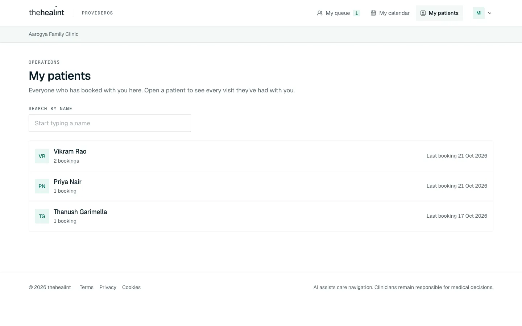Open the Terms footer link
Image resolution: width=522 pixels, height=326 pixels.
(x=87, y=287)
